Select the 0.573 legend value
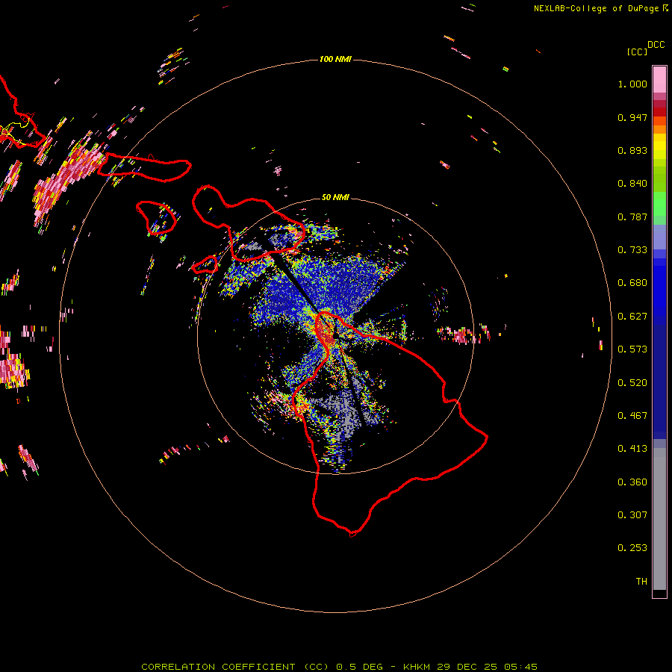Screen dimensions: 672x672 (632, 349)
